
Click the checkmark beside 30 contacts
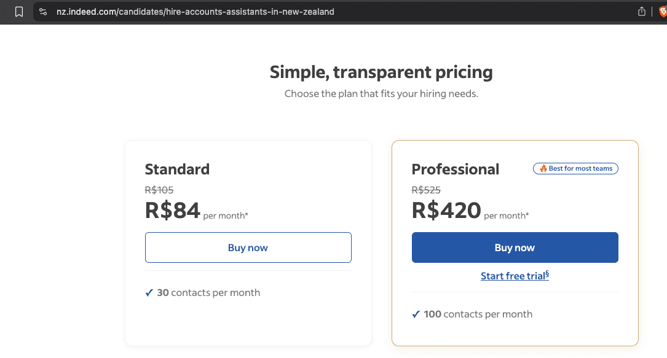149,292
